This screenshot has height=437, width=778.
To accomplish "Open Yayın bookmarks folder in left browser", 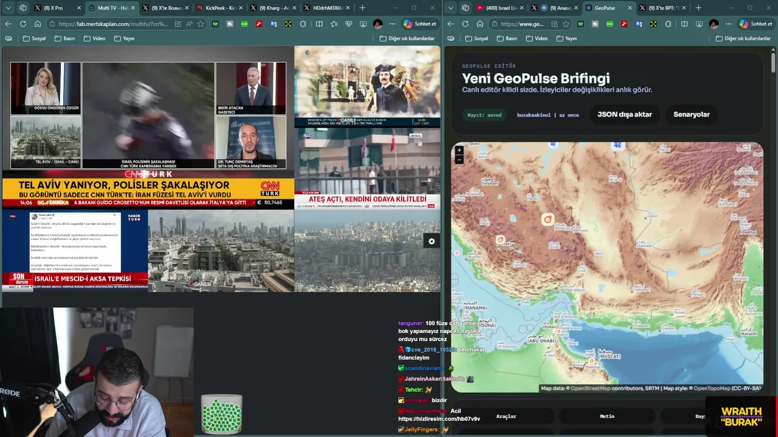I will point(124,38).
